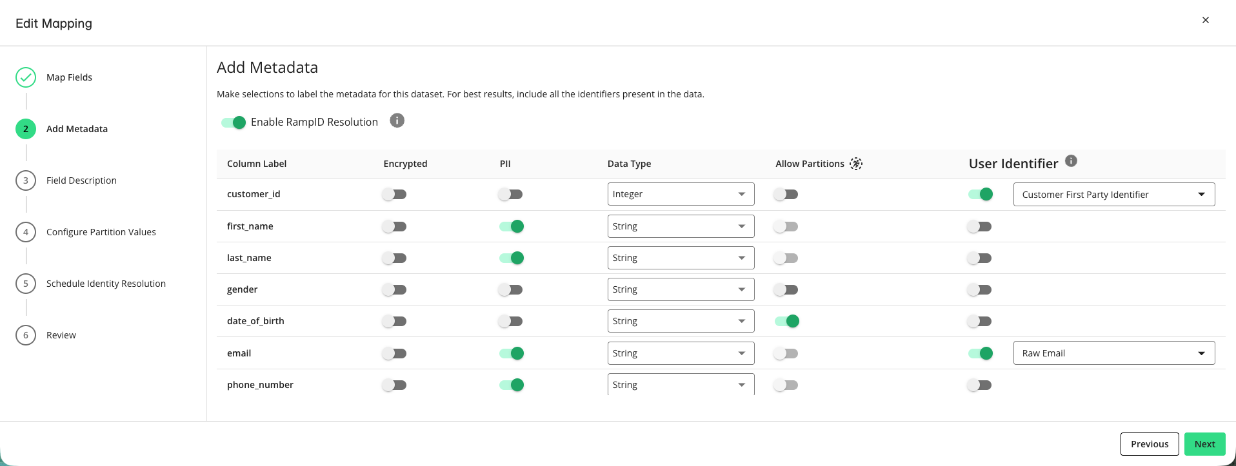Screen dimensions: 1236x466
Task: Click the User Identifier info icon
Action: coord(1071,161)
